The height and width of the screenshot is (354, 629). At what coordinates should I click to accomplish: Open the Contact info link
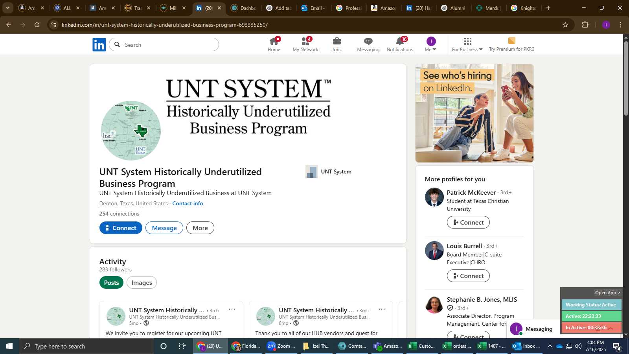click(x=188, y=203)
